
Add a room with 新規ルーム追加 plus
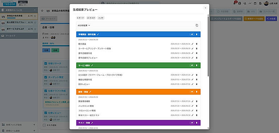34,131
